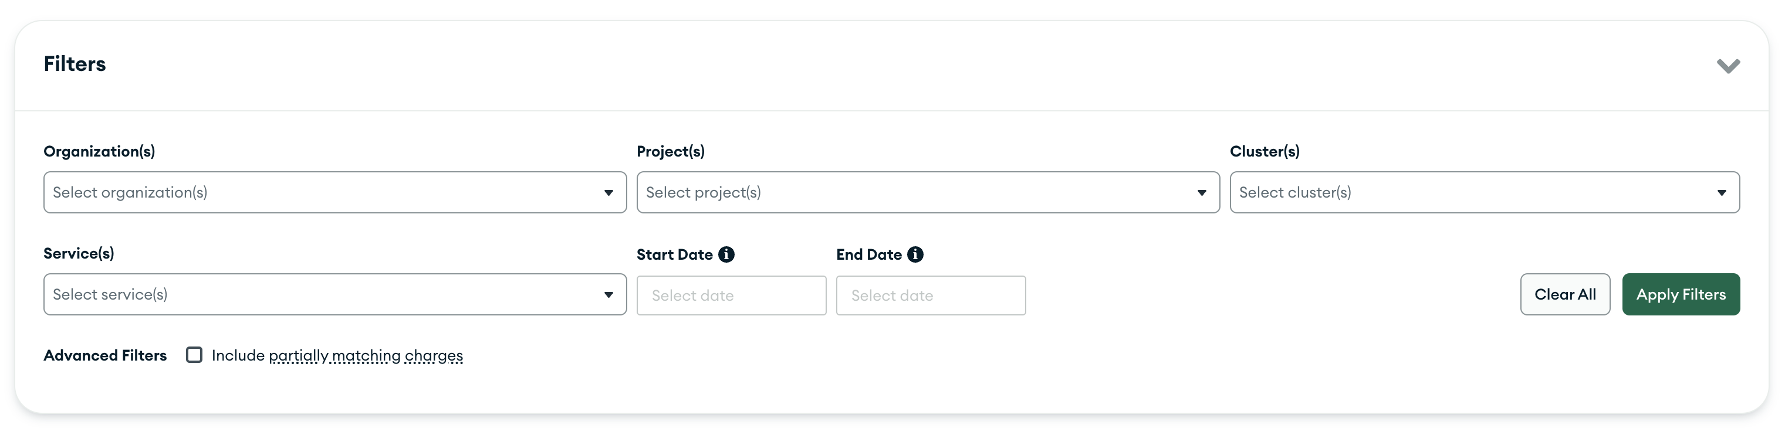Click the Advanced Filters label
Screen dimensions: 1785x428
[x=104, y=355]
